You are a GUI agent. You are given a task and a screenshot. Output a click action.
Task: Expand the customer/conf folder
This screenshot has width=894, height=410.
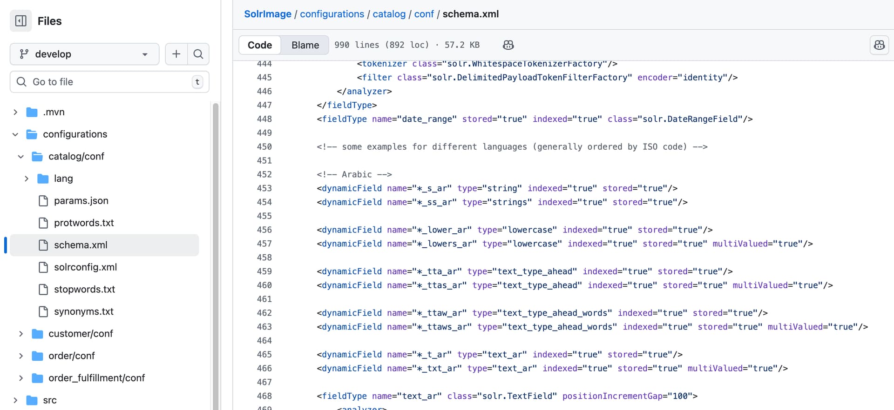[x=21, y=334]
